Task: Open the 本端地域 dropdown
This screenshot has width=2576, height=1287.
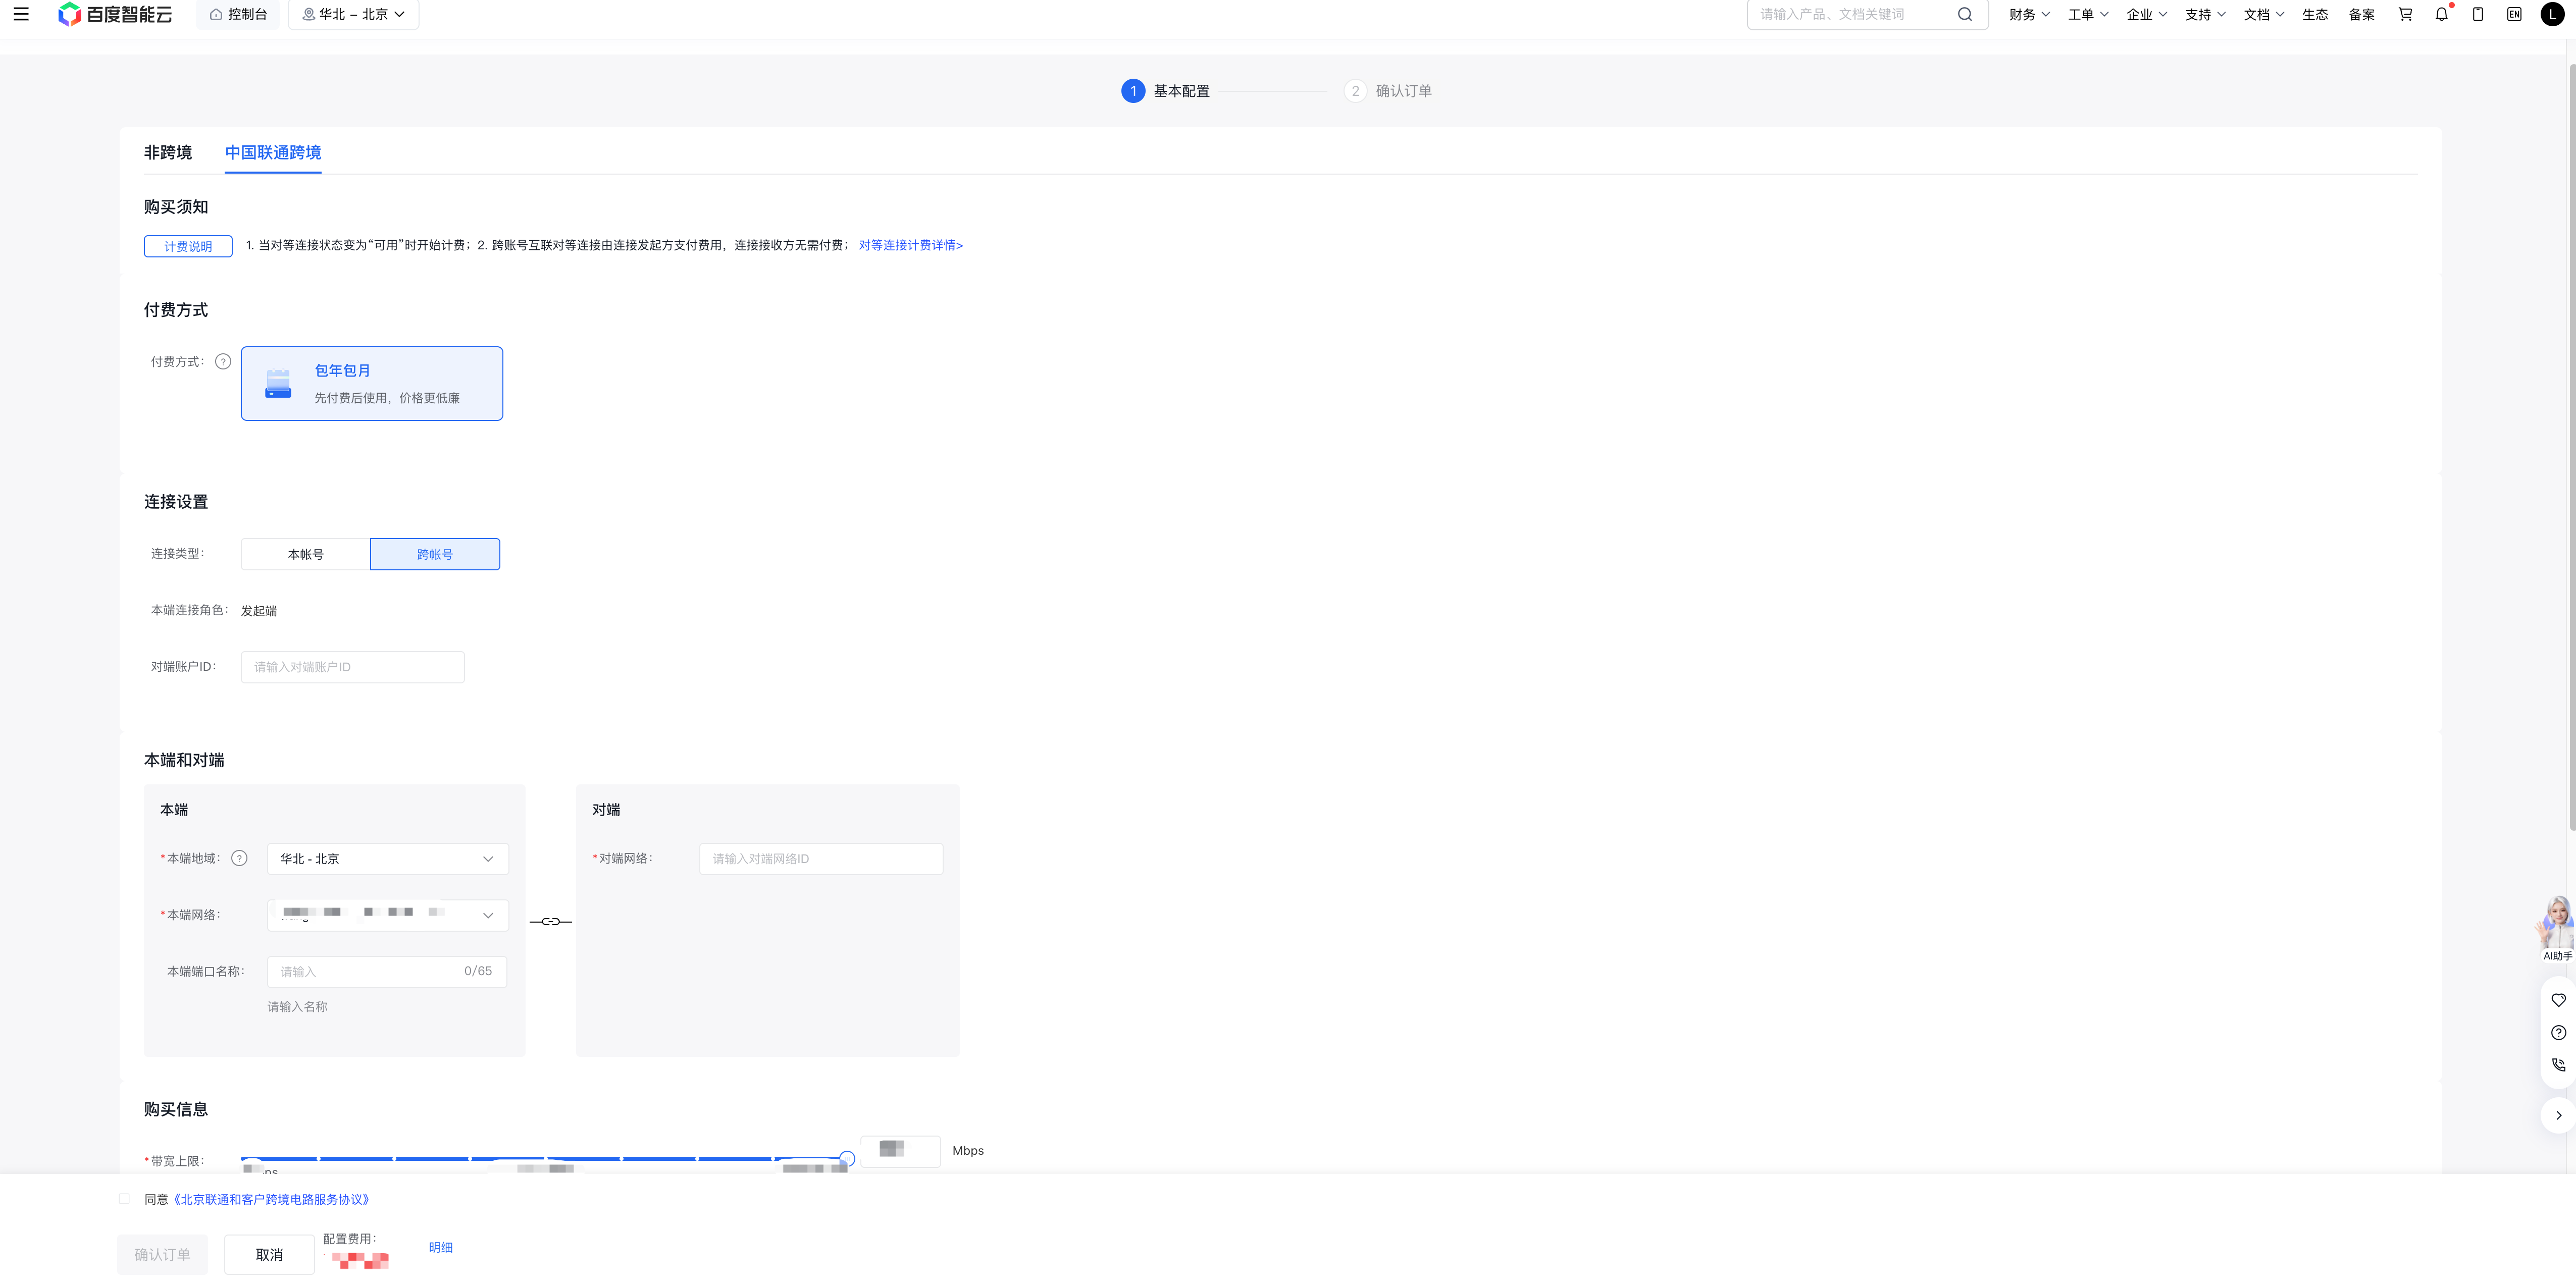Action: [x=388, y=859]
